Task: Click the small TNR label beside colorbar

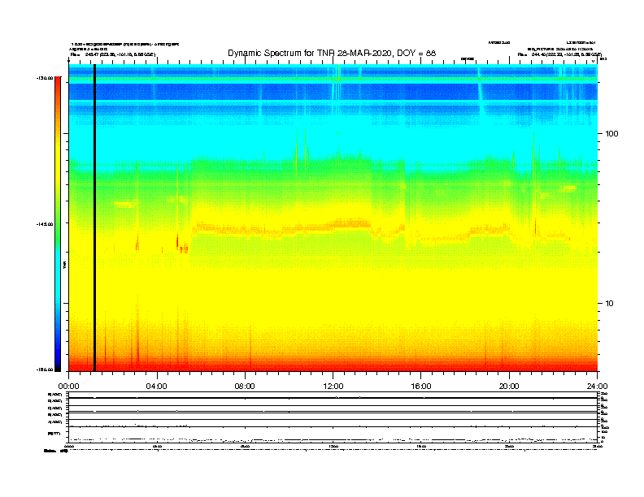Action: (64, 266)
